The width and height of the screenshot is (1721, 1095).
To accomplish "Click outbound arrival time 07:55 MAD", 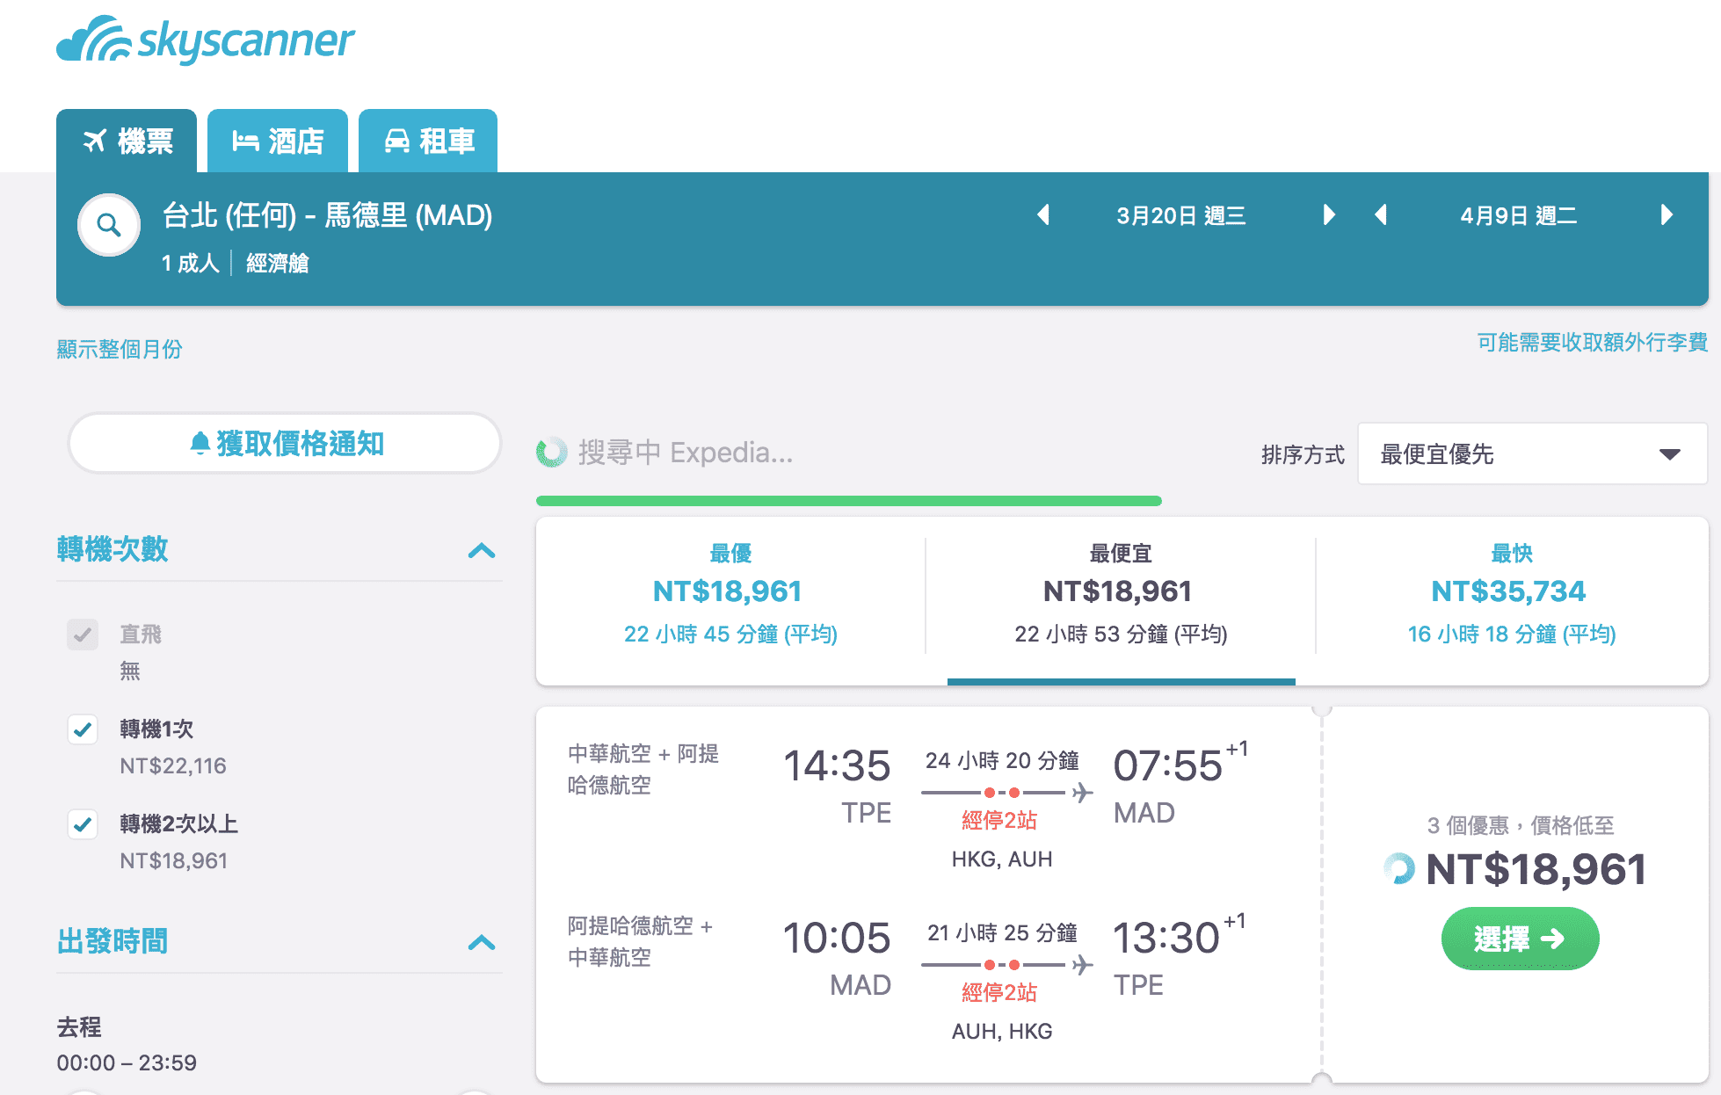I will 1180,784.
